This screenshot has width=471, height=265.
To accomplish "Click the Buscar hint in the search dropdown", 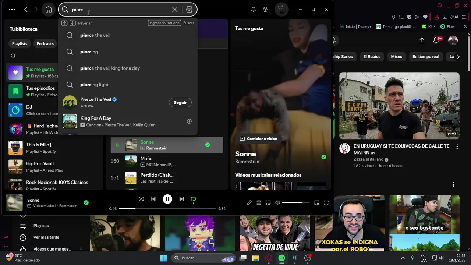I will pyautogui.click(x=188, y=23).
